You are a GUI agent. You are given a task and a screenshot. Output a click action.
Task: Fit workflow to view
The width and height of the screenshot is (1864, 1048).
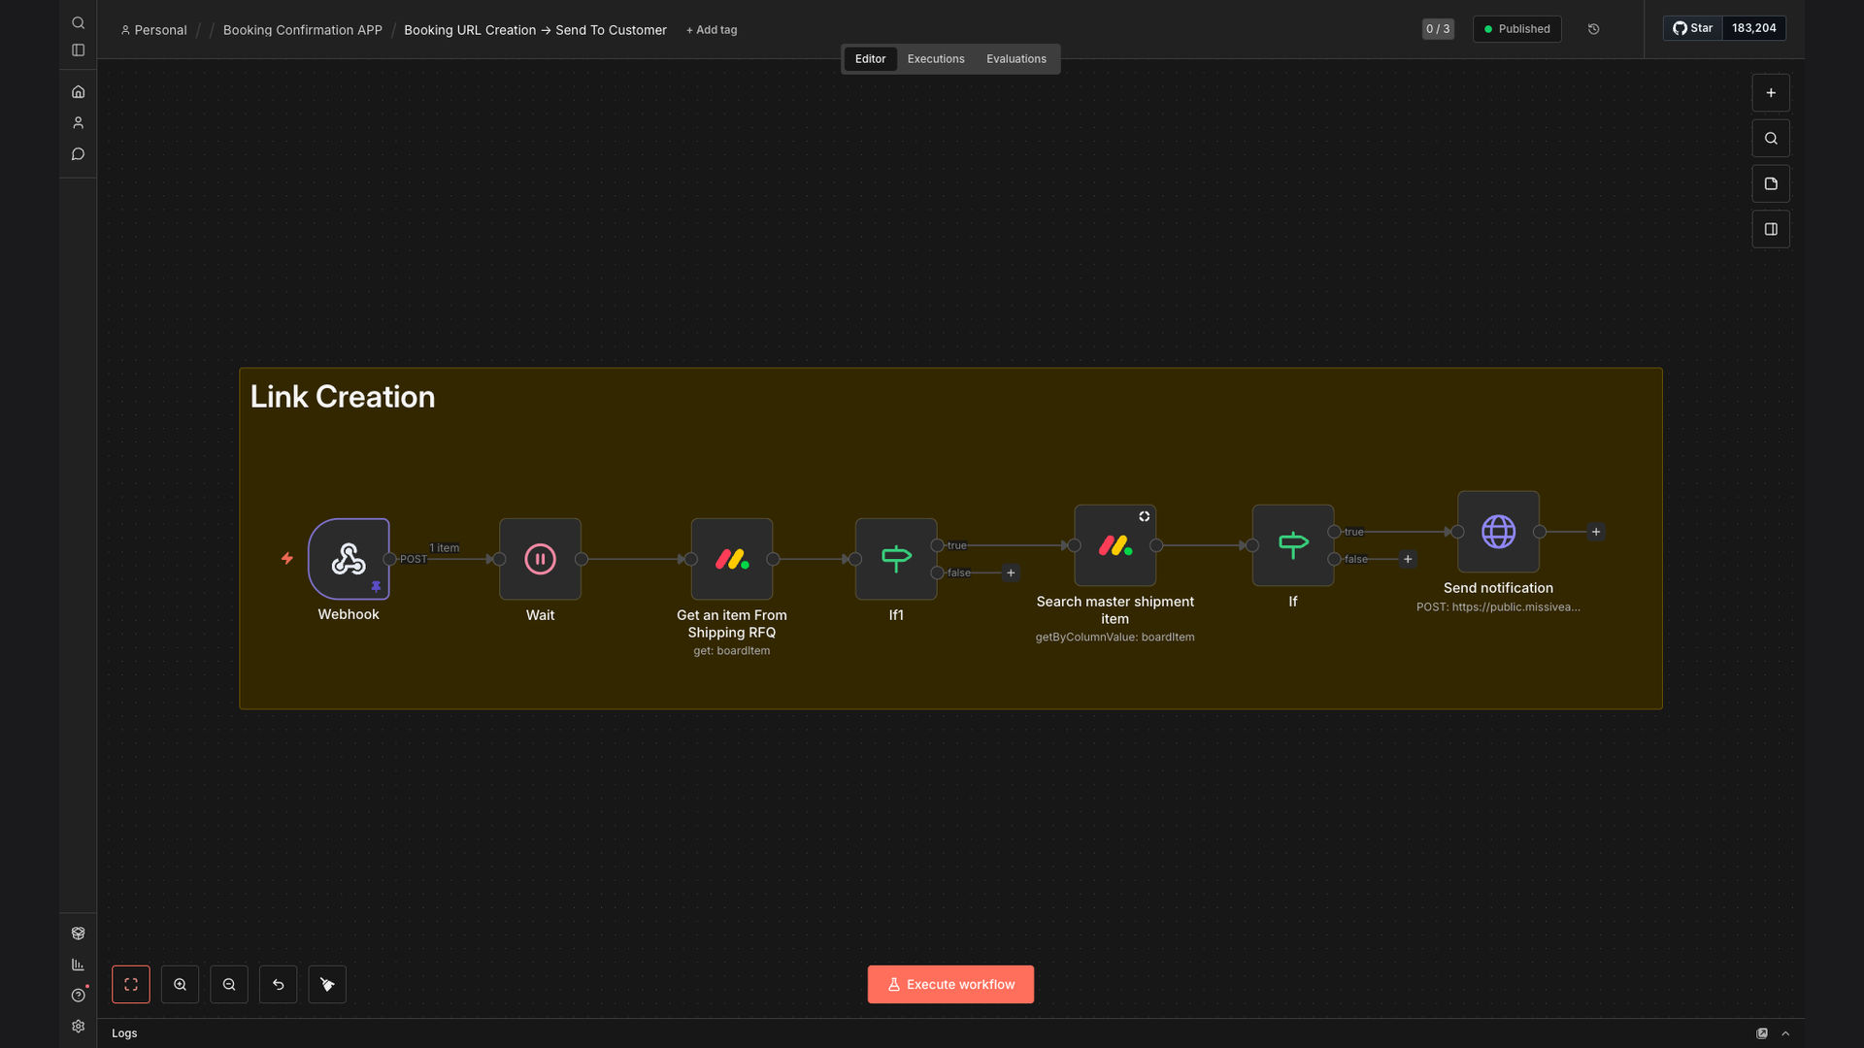[131, 984]
